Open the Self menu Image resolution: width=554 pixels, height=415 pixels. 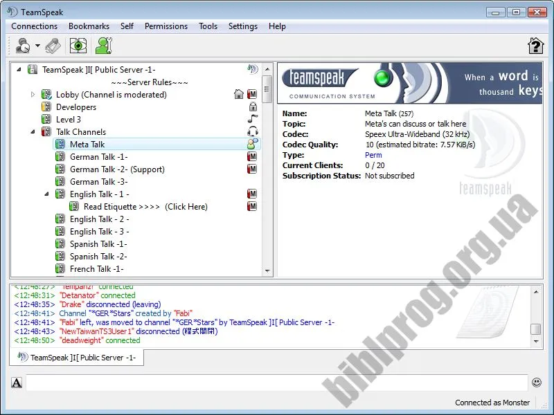point(127,26)
